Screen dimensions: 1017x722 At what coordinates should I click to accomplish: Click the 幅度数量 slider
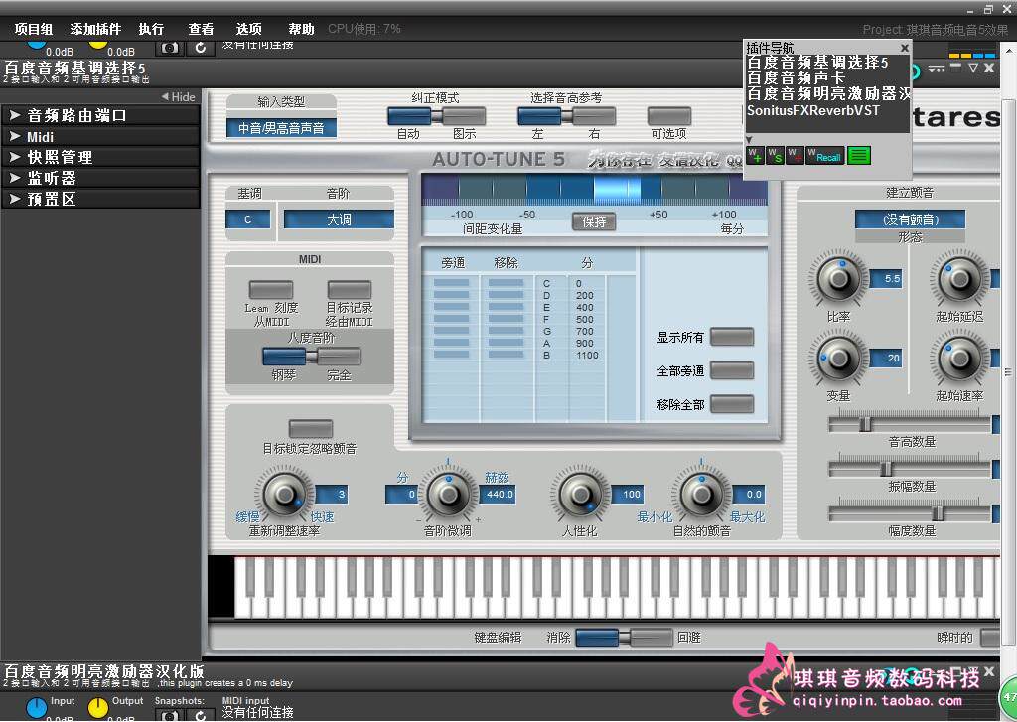(910, 513)
